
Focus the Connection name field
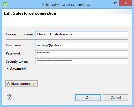pos(82,34)
